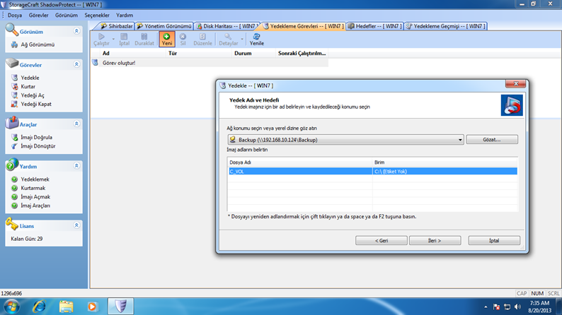Viewport: 562px width, 315px height.
Task: Click the ShadowProtect taskbar button
Action: (x=121, y=307)
